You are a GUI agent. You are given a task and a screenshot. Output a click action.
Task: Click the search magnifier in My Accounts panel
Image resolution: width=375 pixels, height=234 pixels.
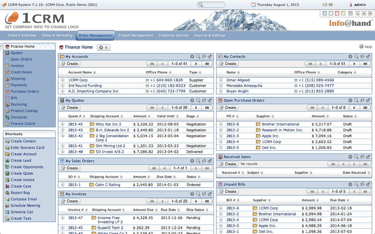(x=198, y=57)
